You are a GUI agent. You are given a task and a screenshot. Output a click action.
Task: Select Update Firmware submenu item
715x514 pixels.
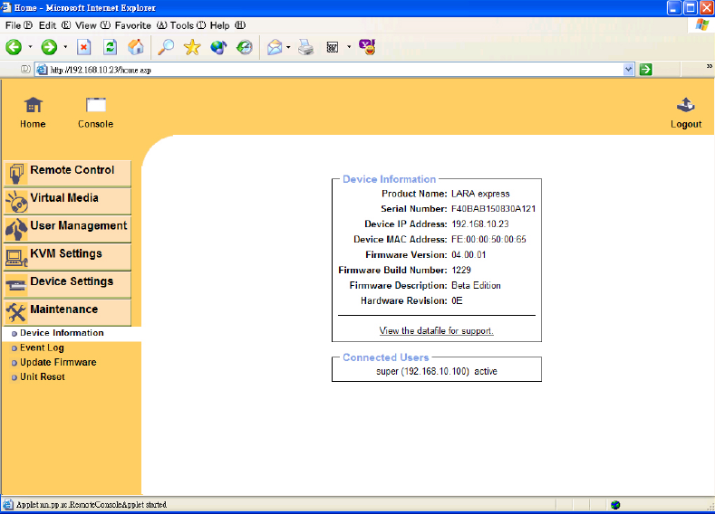(x=58, y=362)
